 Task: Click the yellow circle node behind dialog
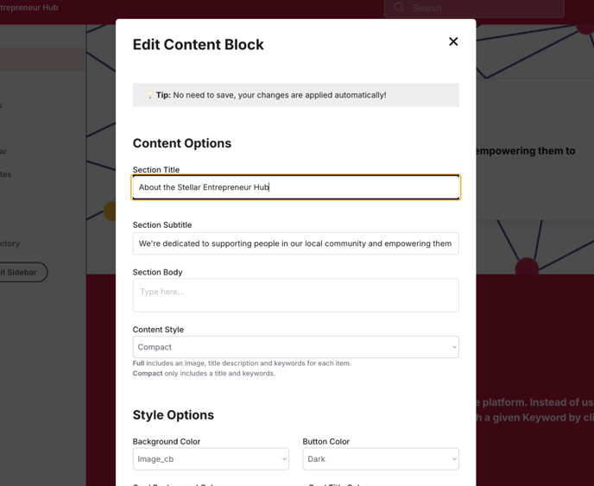[x=111, y=211]
